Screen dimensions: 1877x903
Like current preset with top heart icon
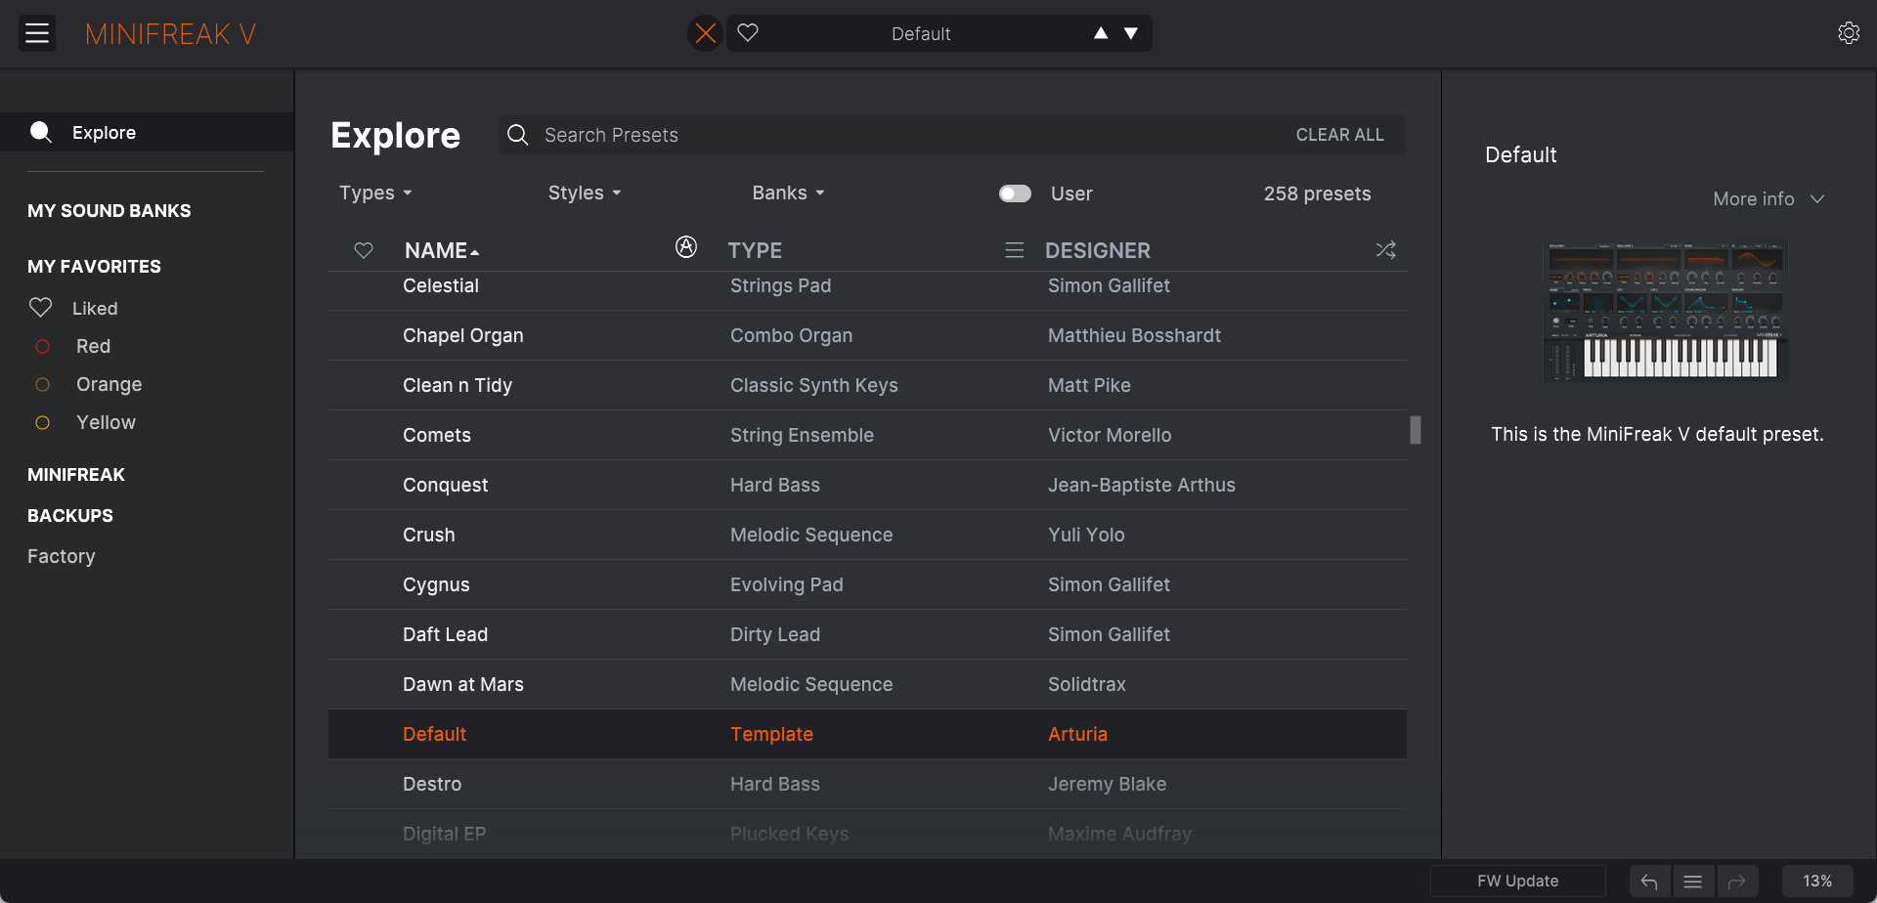(748, 33)
